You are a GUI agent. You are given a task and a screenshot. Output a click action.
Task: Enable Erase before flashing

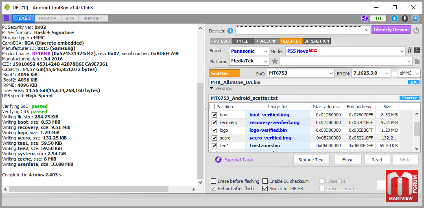point(213,181)
